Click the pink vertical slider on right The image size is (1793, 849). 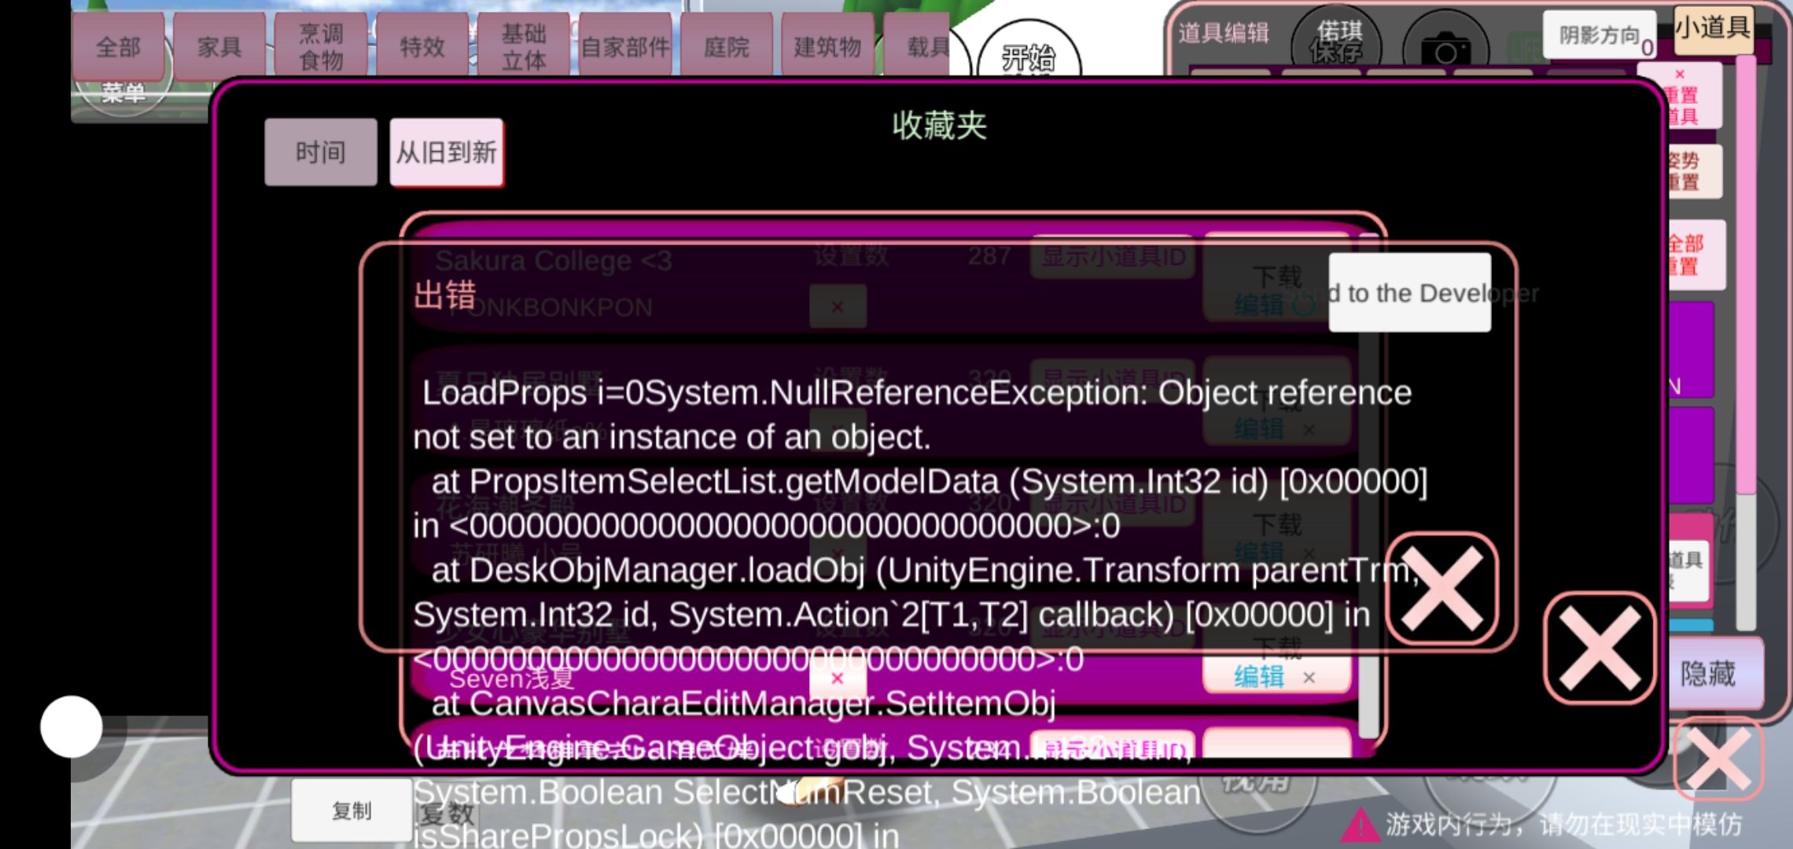(x=1745, y=275)
